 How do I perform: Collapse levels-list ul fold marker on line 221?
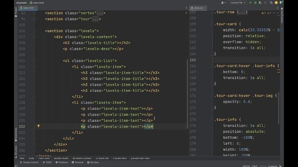(x=34, y=61)
